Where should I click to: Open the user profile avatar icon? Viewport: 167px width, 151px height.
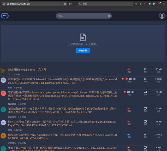click(x=162, y=16)
